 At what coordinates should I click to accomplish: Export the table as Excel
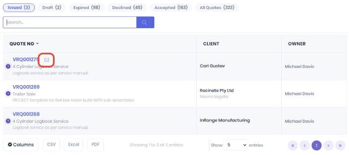[73, 145]
